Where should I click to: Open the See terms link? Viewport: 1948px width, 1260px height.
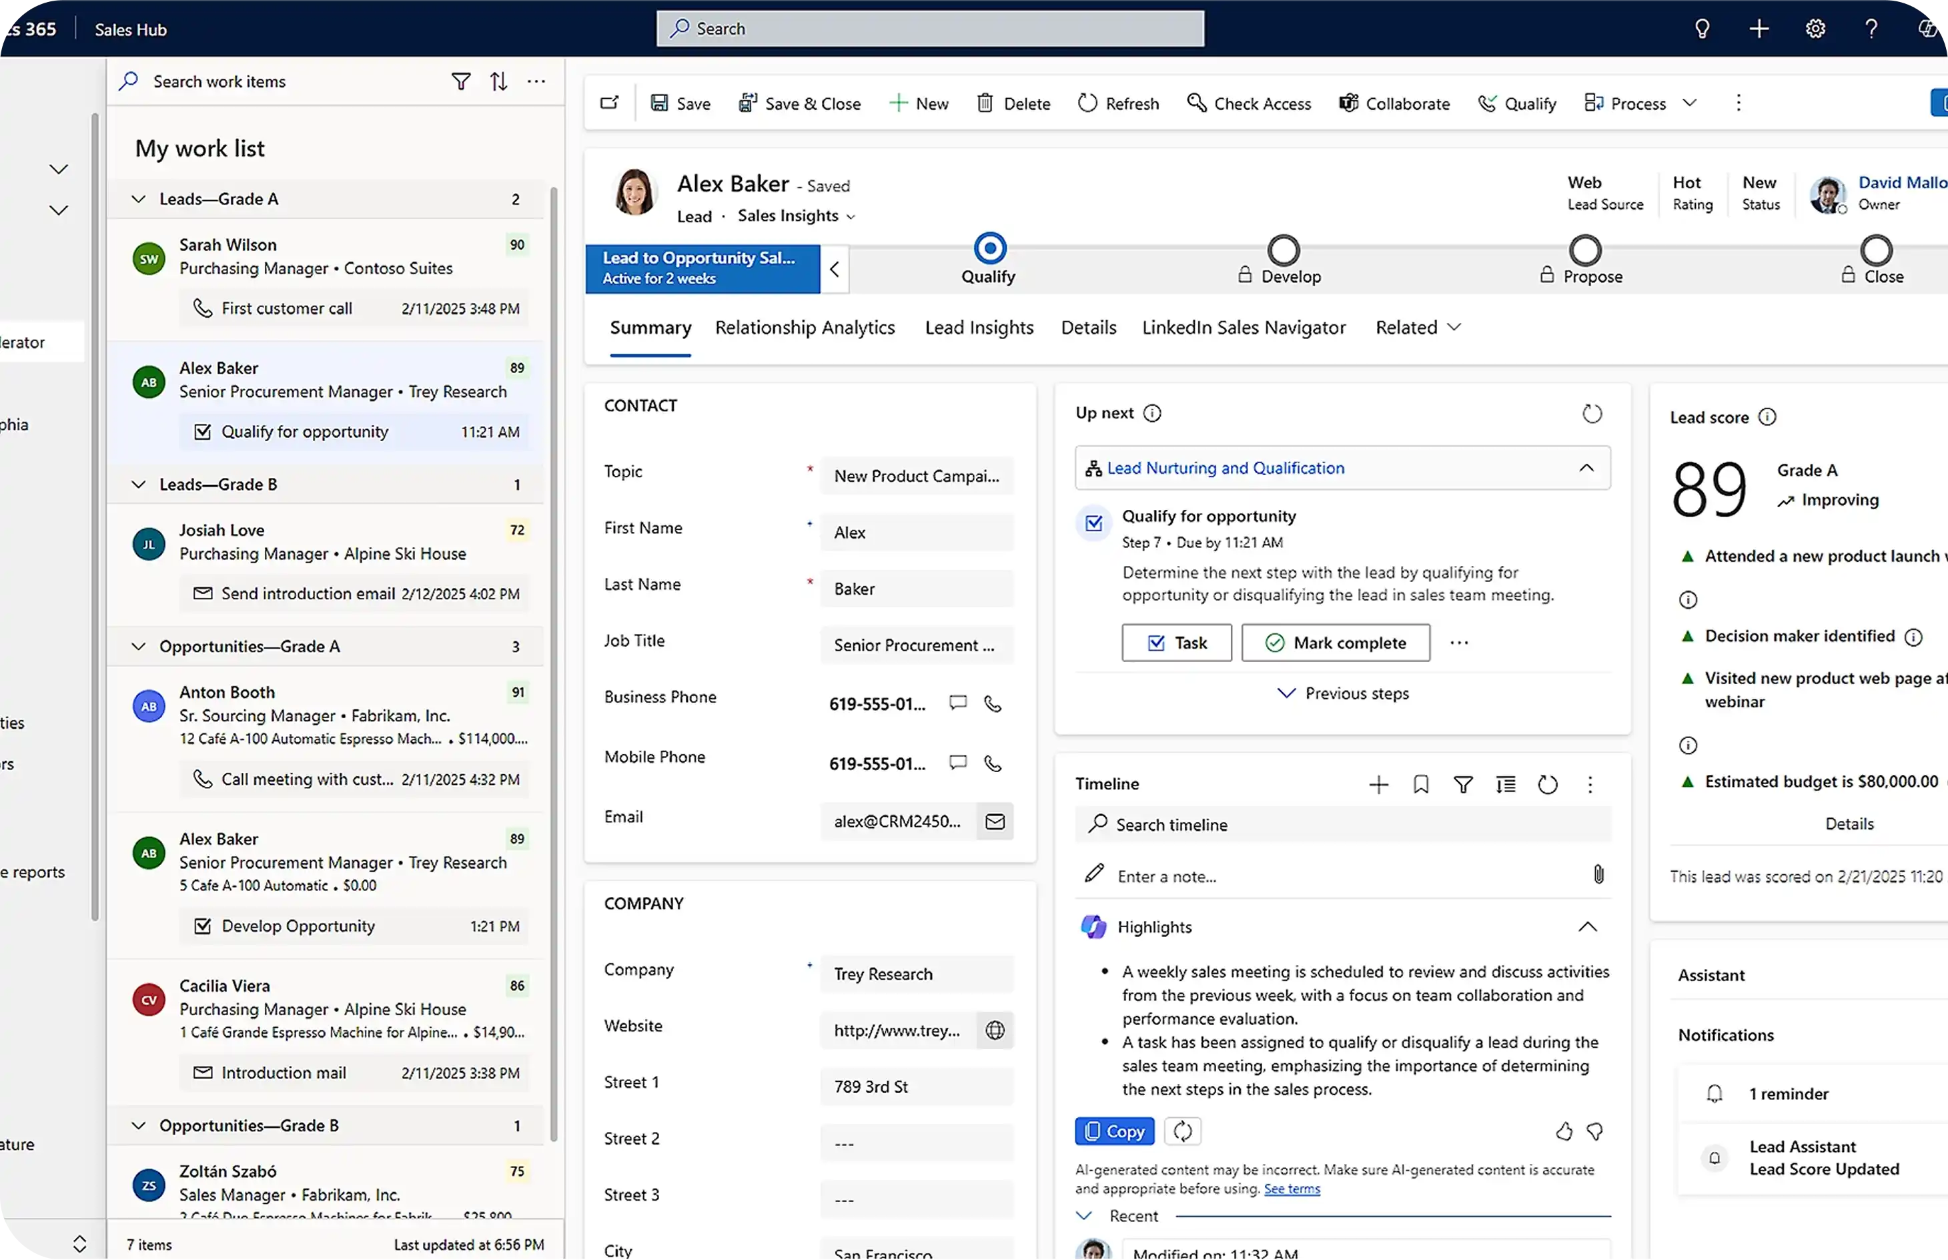click(1292, 1189)
